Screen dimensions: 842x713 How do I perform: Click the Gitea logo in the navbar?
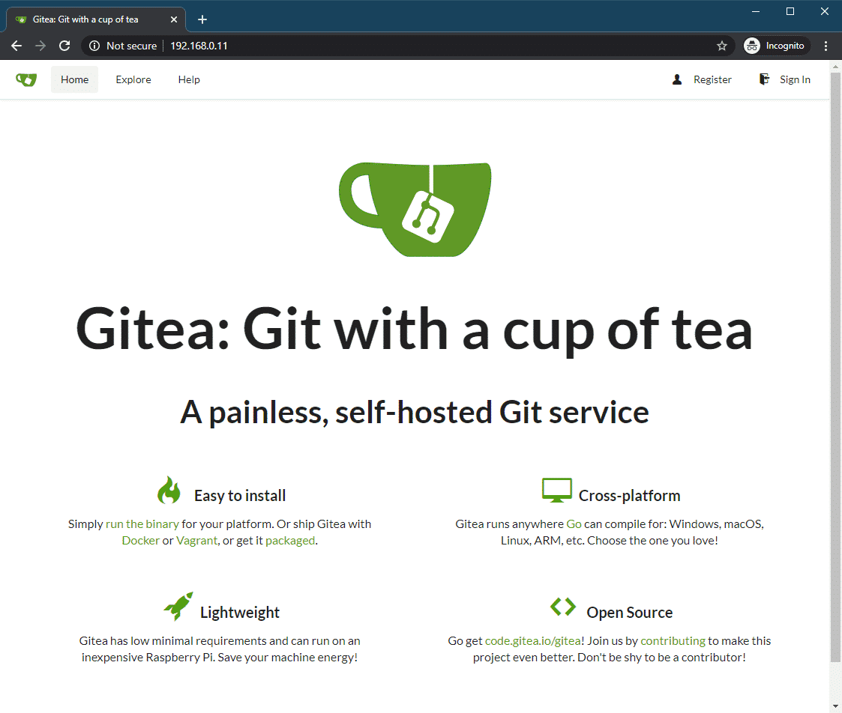[25, 79]
